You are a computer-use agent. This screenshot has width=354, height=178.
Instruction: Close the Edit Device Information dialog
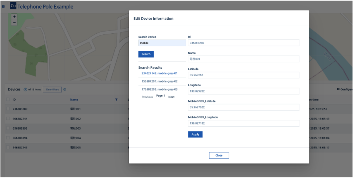(219, 156)
